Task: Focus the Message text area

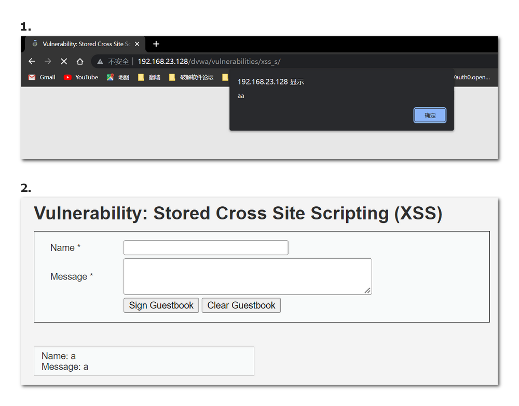Action: pos(248,276)
